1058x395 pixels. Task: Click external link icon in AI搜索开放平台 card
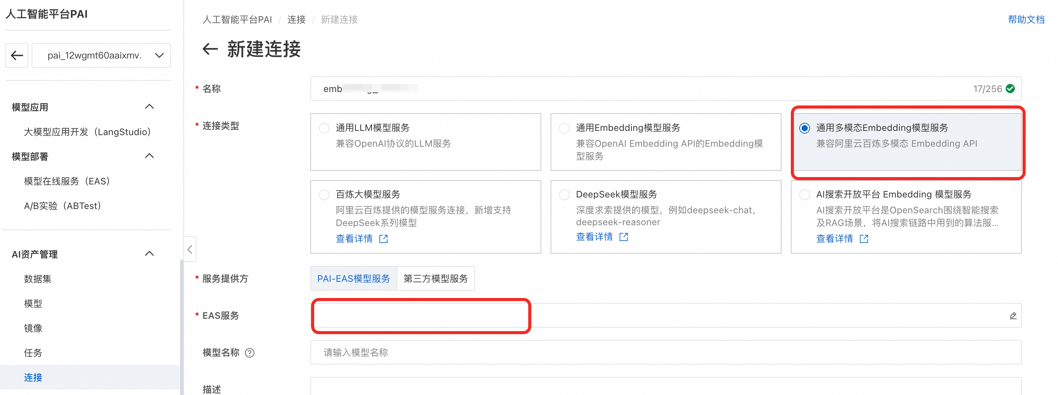pos(864,239)
